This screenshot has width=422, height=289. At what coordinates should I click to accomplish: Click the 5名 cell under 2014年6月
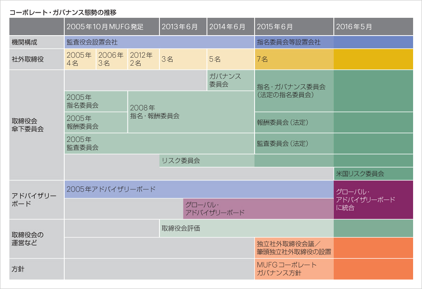click(231, 59)
